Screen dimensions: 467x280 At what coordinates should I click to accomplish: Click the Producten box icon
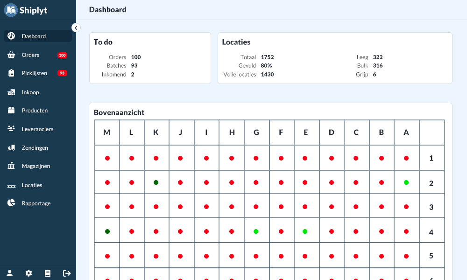(x=11, y=111)
